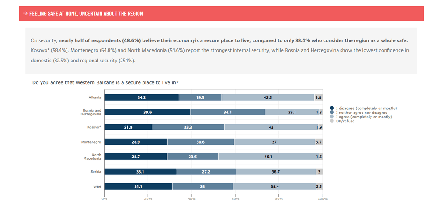The image size is (438, 214).
Task: Click Albania's 3.8 DK/refuse bar segment
Action: coord(318,97)
